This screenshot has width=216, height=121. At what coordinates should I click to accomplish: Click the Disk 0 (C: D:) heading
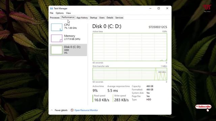107,26
